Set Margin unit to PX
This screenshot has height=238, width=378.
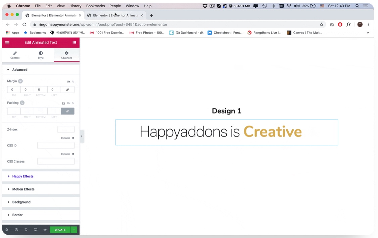pos(69,82)
